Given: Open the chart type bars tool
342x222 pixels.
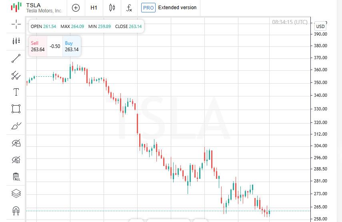Looking at the screenshot, I should tap(16, 41).
